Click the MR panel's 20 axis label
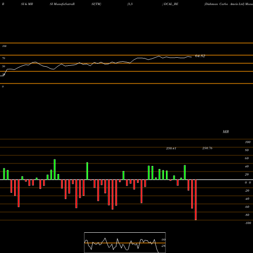Screen dimensions: 253x253 pos(247,175)
